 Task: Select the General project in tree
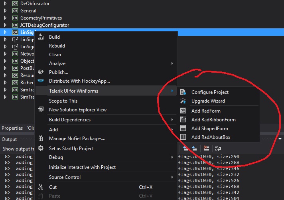(28, 11)
